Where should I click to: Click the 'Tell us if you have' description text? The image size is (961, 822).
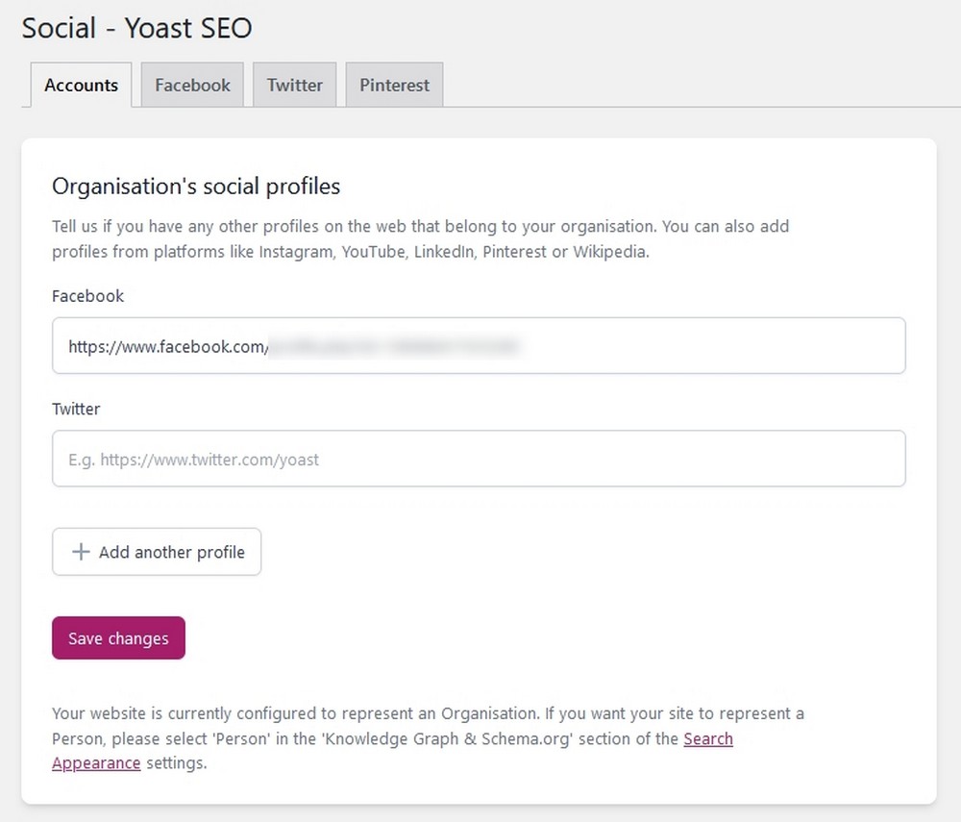click(421, 239)
